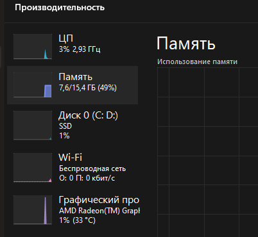Click the Производительность page title
Screen dimensions: 258x237
[x=60, y=8]
